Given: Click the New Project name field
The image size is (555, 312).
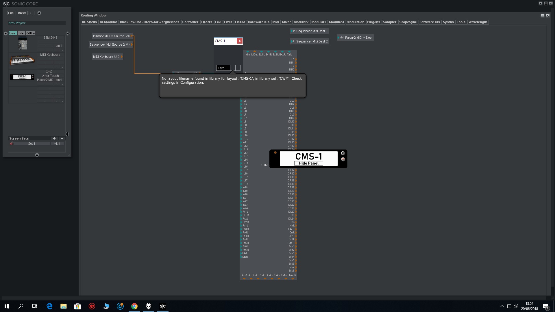Looking at the screenshot, I should (36, 23).
